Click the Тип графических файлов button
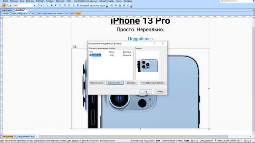The image size is (255, 143). (x=153, y=83)
